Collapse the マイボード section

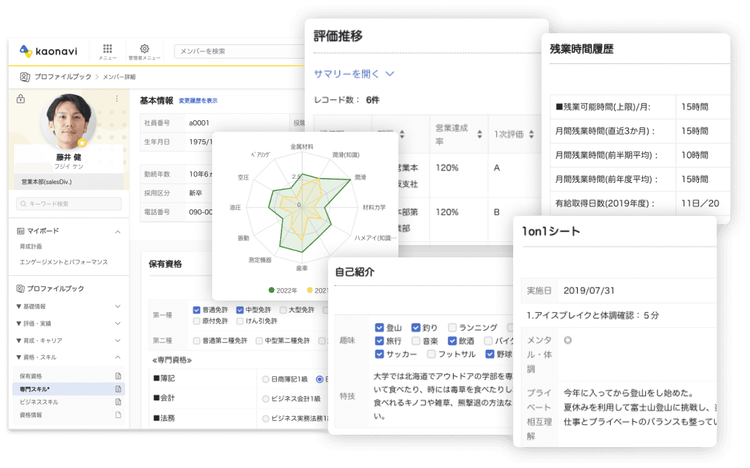click(x=118, y=232)
